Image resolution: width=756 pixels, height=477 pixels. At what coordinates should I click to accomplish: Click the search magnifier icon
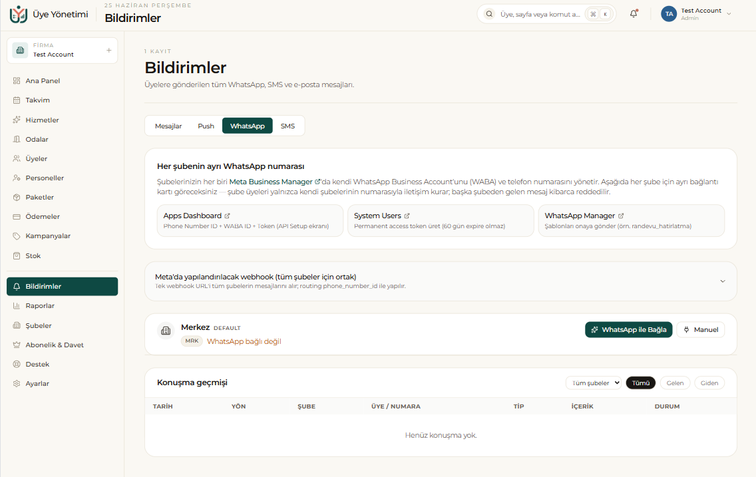tap(489, 14)
